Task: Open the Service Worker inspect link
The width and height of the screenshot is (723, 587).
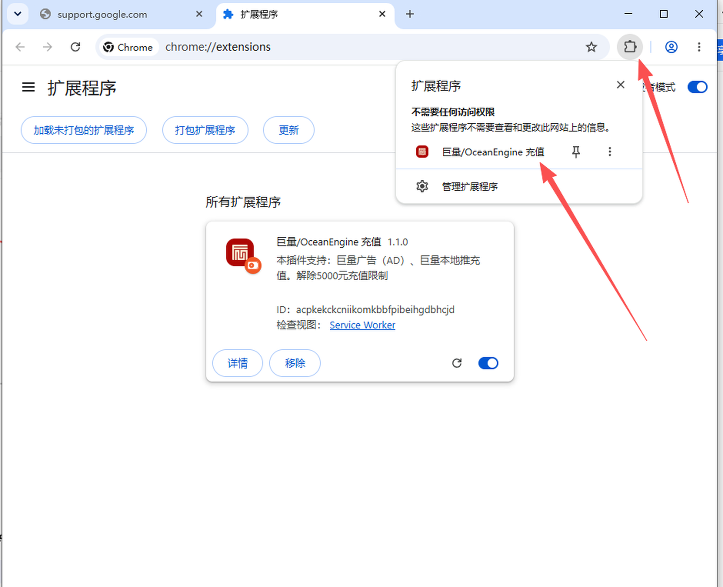Action: 362,325
